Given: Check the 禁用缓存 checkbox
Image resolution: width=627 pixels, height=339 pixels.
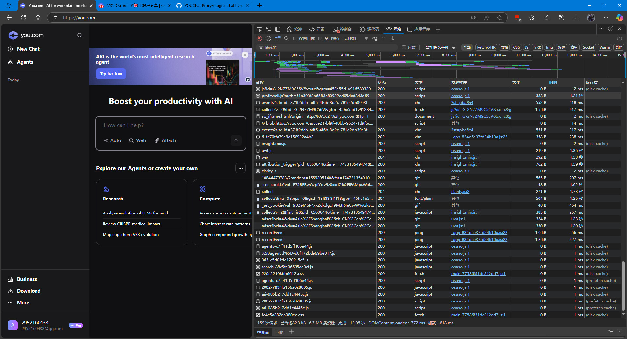Looking at the screenshot, I should 320,38.
